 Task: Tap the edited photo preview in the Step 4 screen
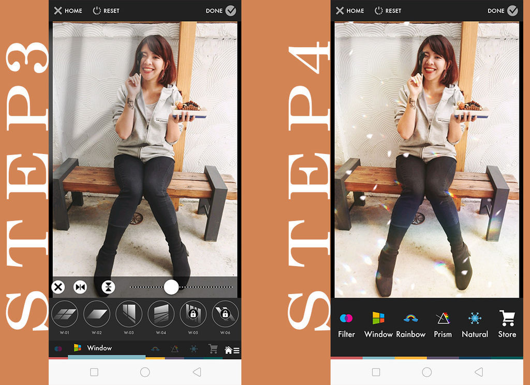tap(427, 160)
